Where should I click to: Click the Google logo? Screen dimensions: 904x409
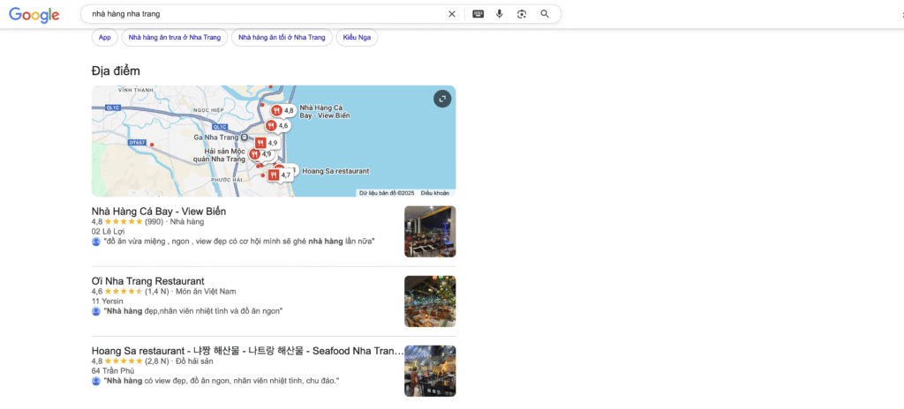(34, 15)
